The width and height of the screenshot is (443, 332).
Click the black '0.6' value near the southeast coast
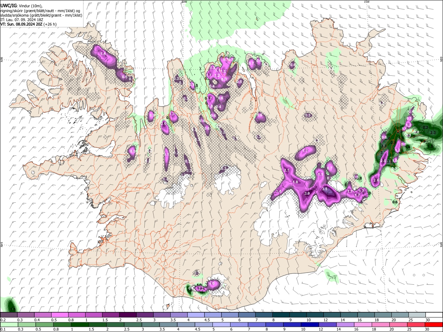click(x=395, y=202)
